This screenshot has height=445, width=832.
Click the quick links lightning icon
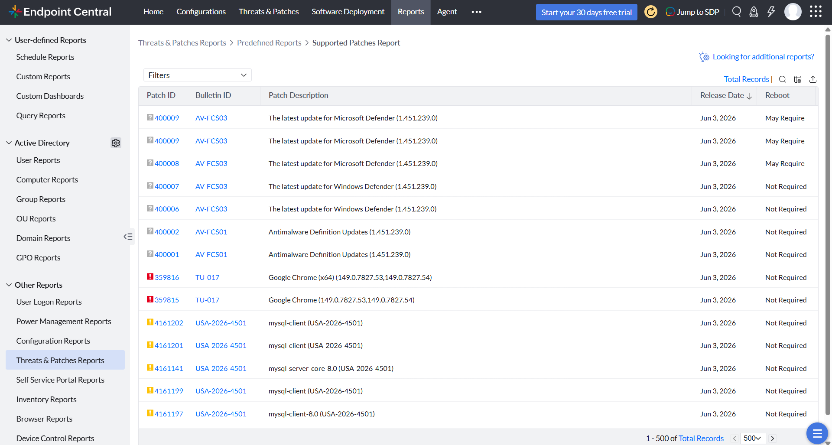click(771, 12)
